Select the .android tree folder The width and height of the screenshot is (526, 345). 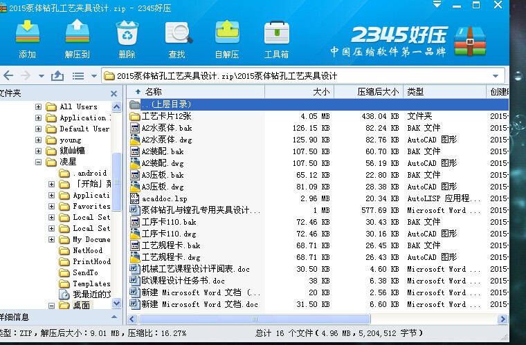[x=83, y=173]
